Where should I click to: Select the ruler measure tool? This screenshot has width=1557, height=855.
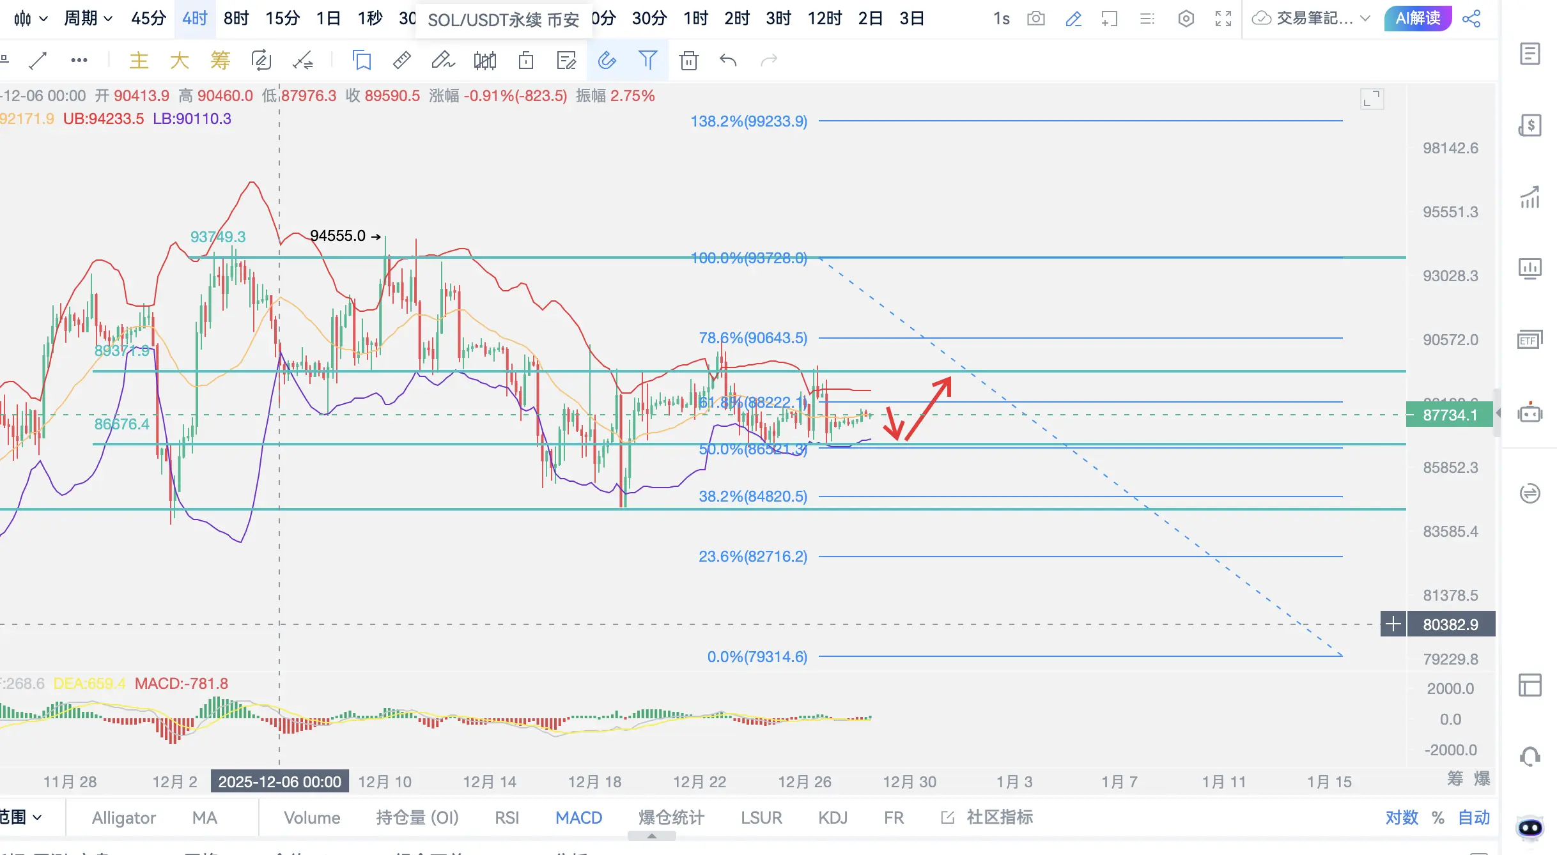(x=401, y=61)
